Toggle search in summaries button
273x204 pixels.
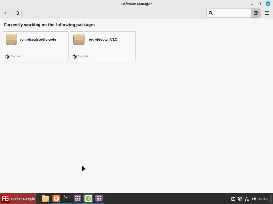click(256, 13)
